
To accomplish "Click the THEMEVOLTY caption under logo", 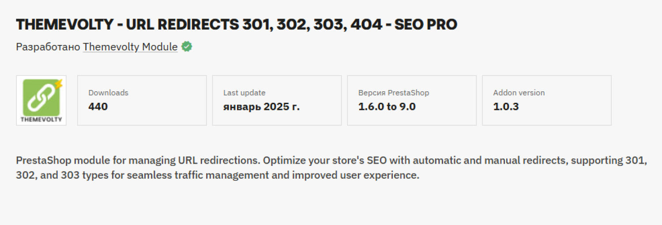I will coord(41,119).
